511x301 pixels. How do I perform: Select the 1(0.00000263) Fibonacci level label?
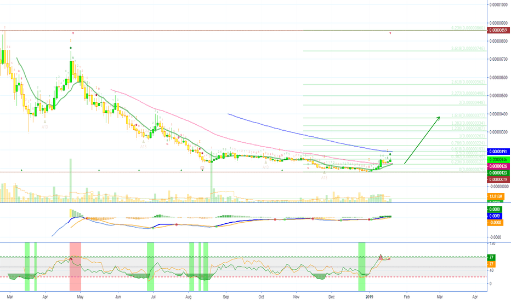[472, 136]
